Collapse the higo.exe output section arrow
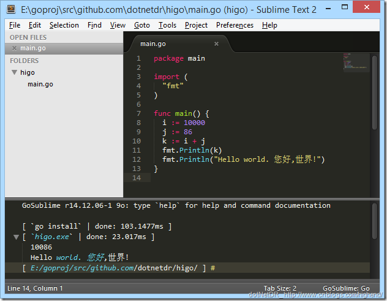The height and width of the screenshot is (301, 387). coord(16,237)
